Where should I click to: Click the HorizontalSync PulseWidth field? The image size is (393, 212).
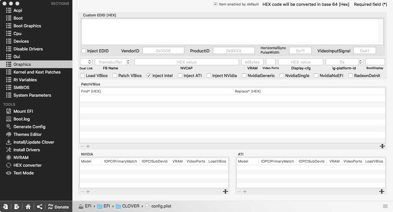[300, 50]
